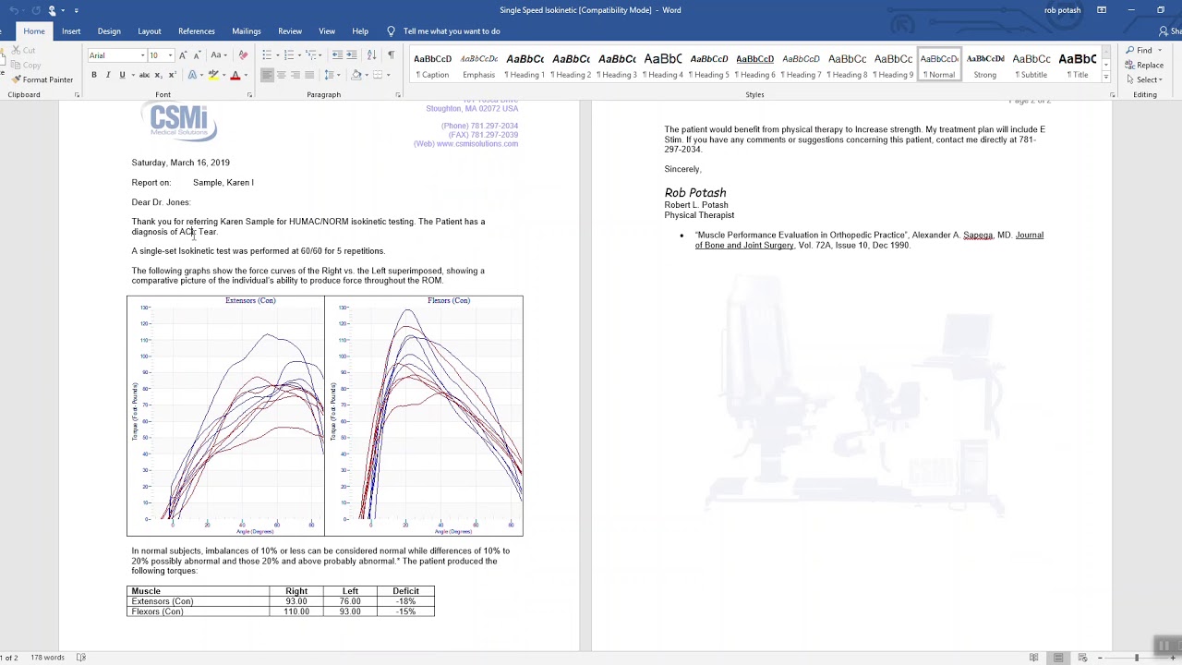Apply the Subtitle style
The image size is (1182, 665).
(x=1031, y=65)
